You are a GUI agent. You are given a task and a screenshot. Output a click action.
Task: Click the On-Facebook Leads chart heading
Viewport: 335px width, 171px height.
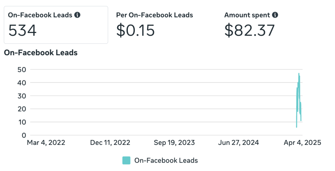pyautogui.click(x=41, y=53)
